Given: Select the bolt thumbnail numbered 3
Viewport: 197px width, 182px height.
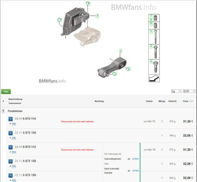Looking at the screenshot, I should coord(154,67).
